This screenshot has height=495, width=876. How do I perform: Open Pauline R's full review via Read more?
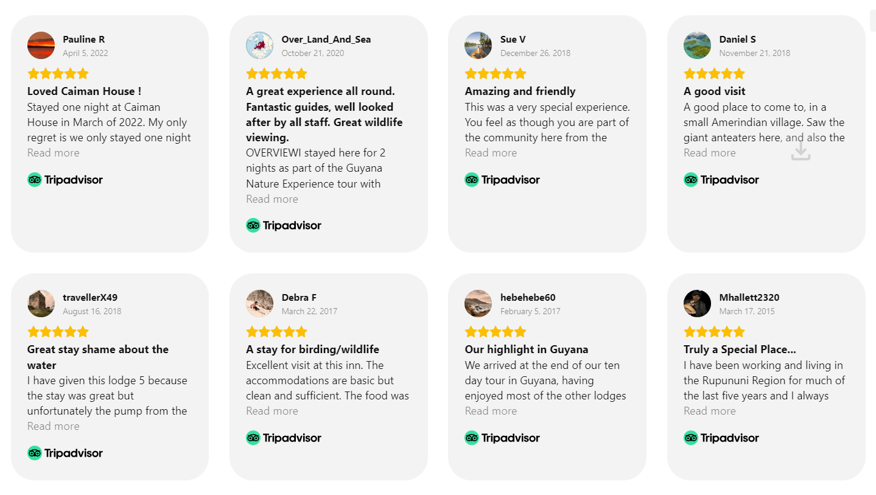54,152
